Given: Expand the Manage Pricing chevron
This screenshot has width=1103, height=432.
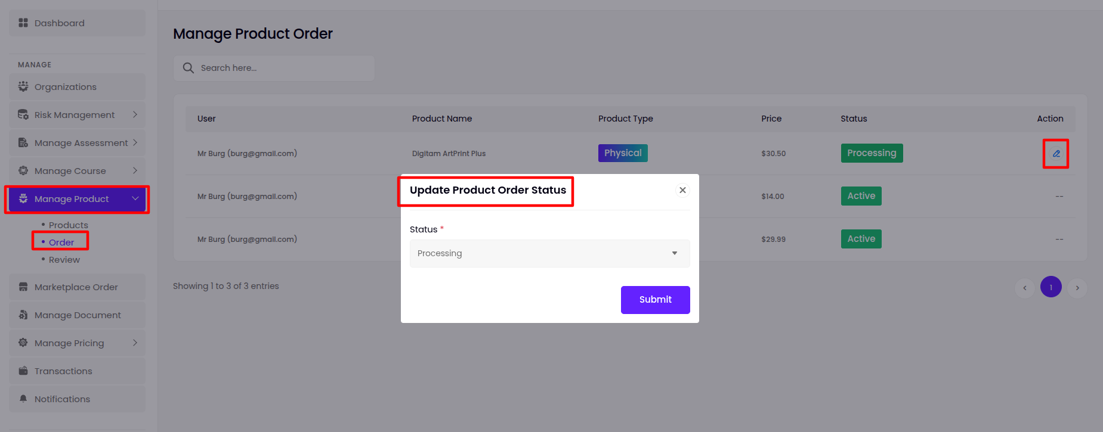Looking at the screenshot, I should 135,343.
